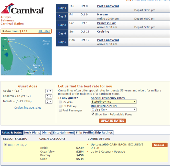Click the Suite cabin price $534
Screen dimensions: 171x166
(x=80, y=159)
